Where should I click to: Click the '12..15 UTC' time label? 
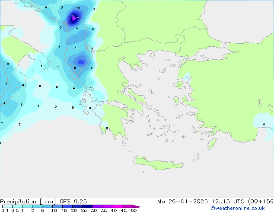[x=228, y=201]
